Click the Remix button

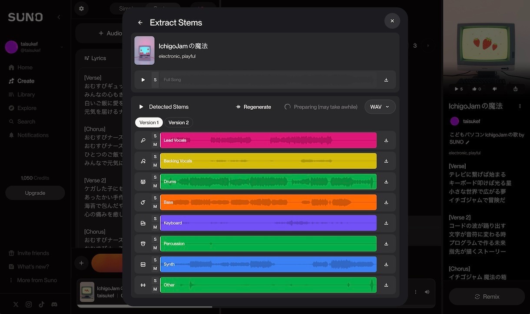tap(487, 297)
